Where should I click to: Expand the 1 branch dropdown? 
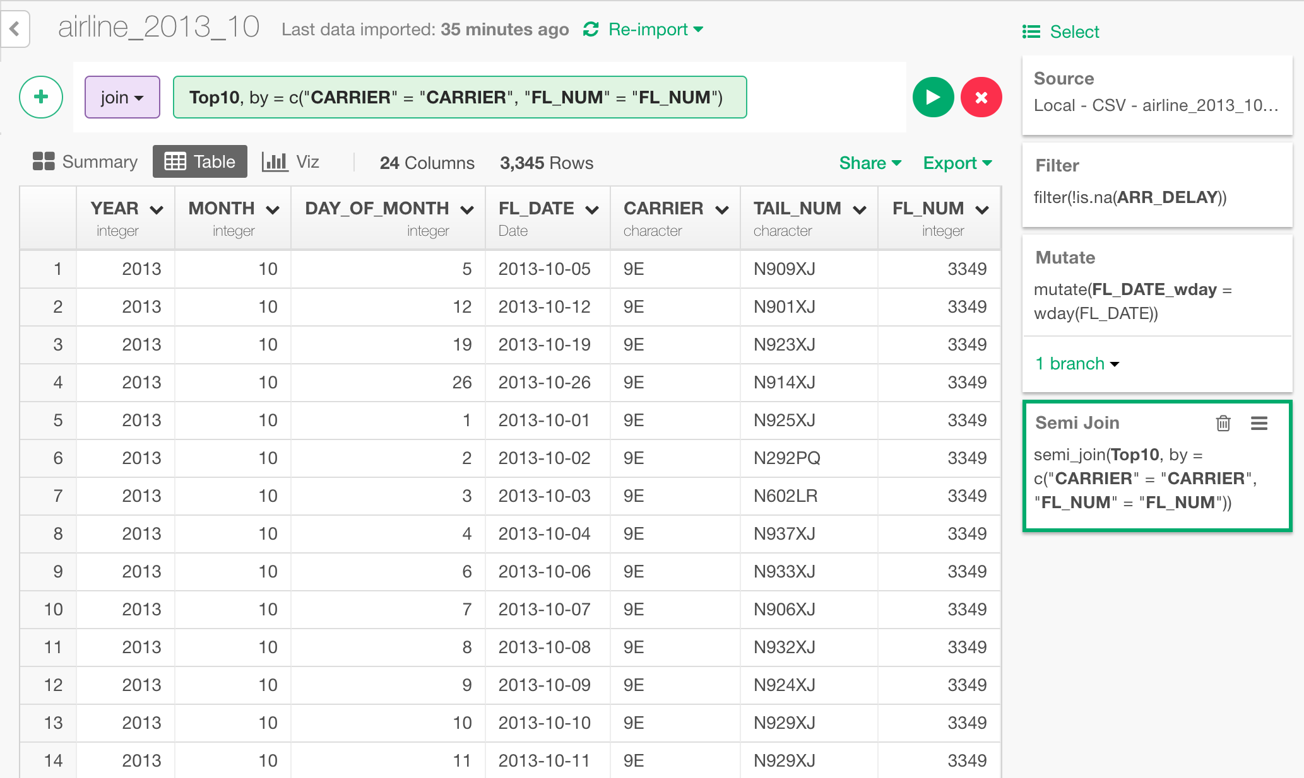1077,364
